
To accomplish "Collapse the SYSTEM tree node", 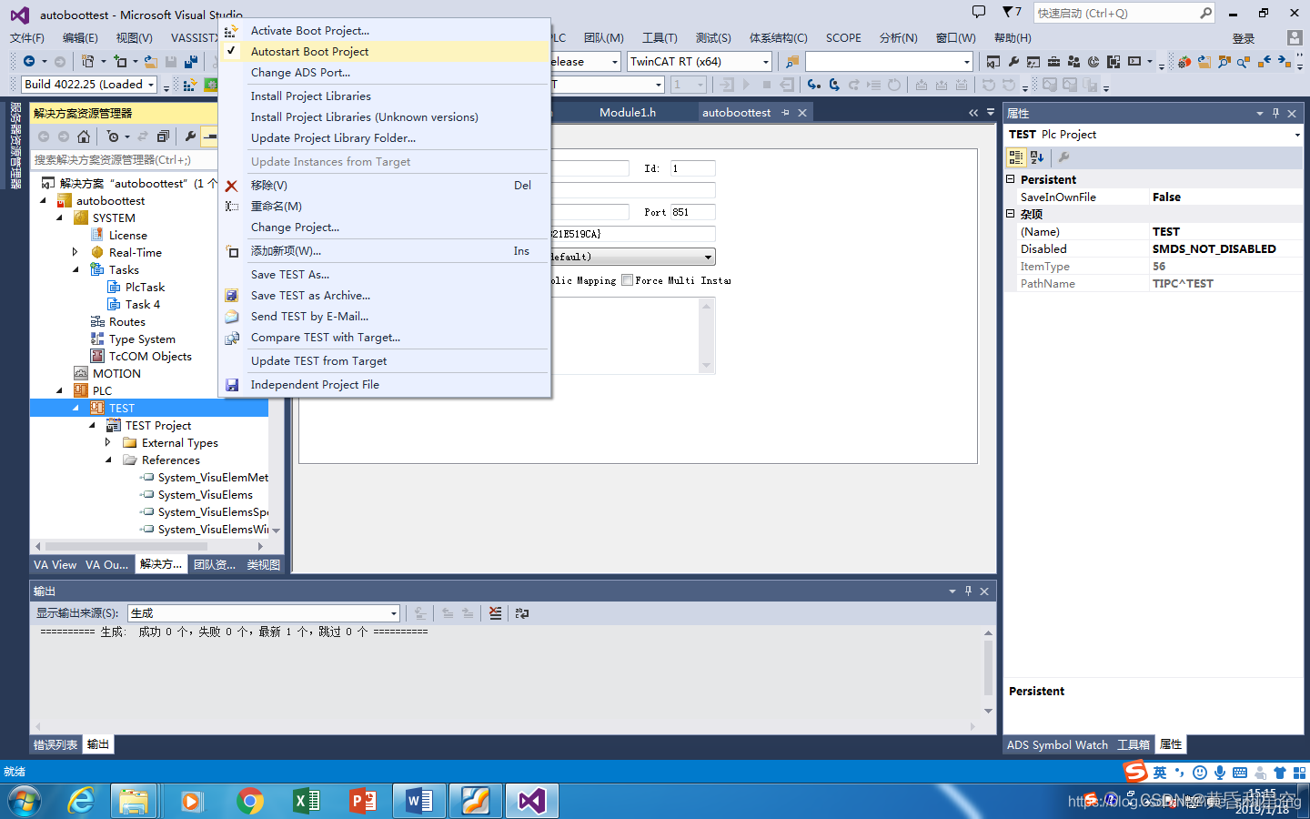I will click(x=60, y=217).
